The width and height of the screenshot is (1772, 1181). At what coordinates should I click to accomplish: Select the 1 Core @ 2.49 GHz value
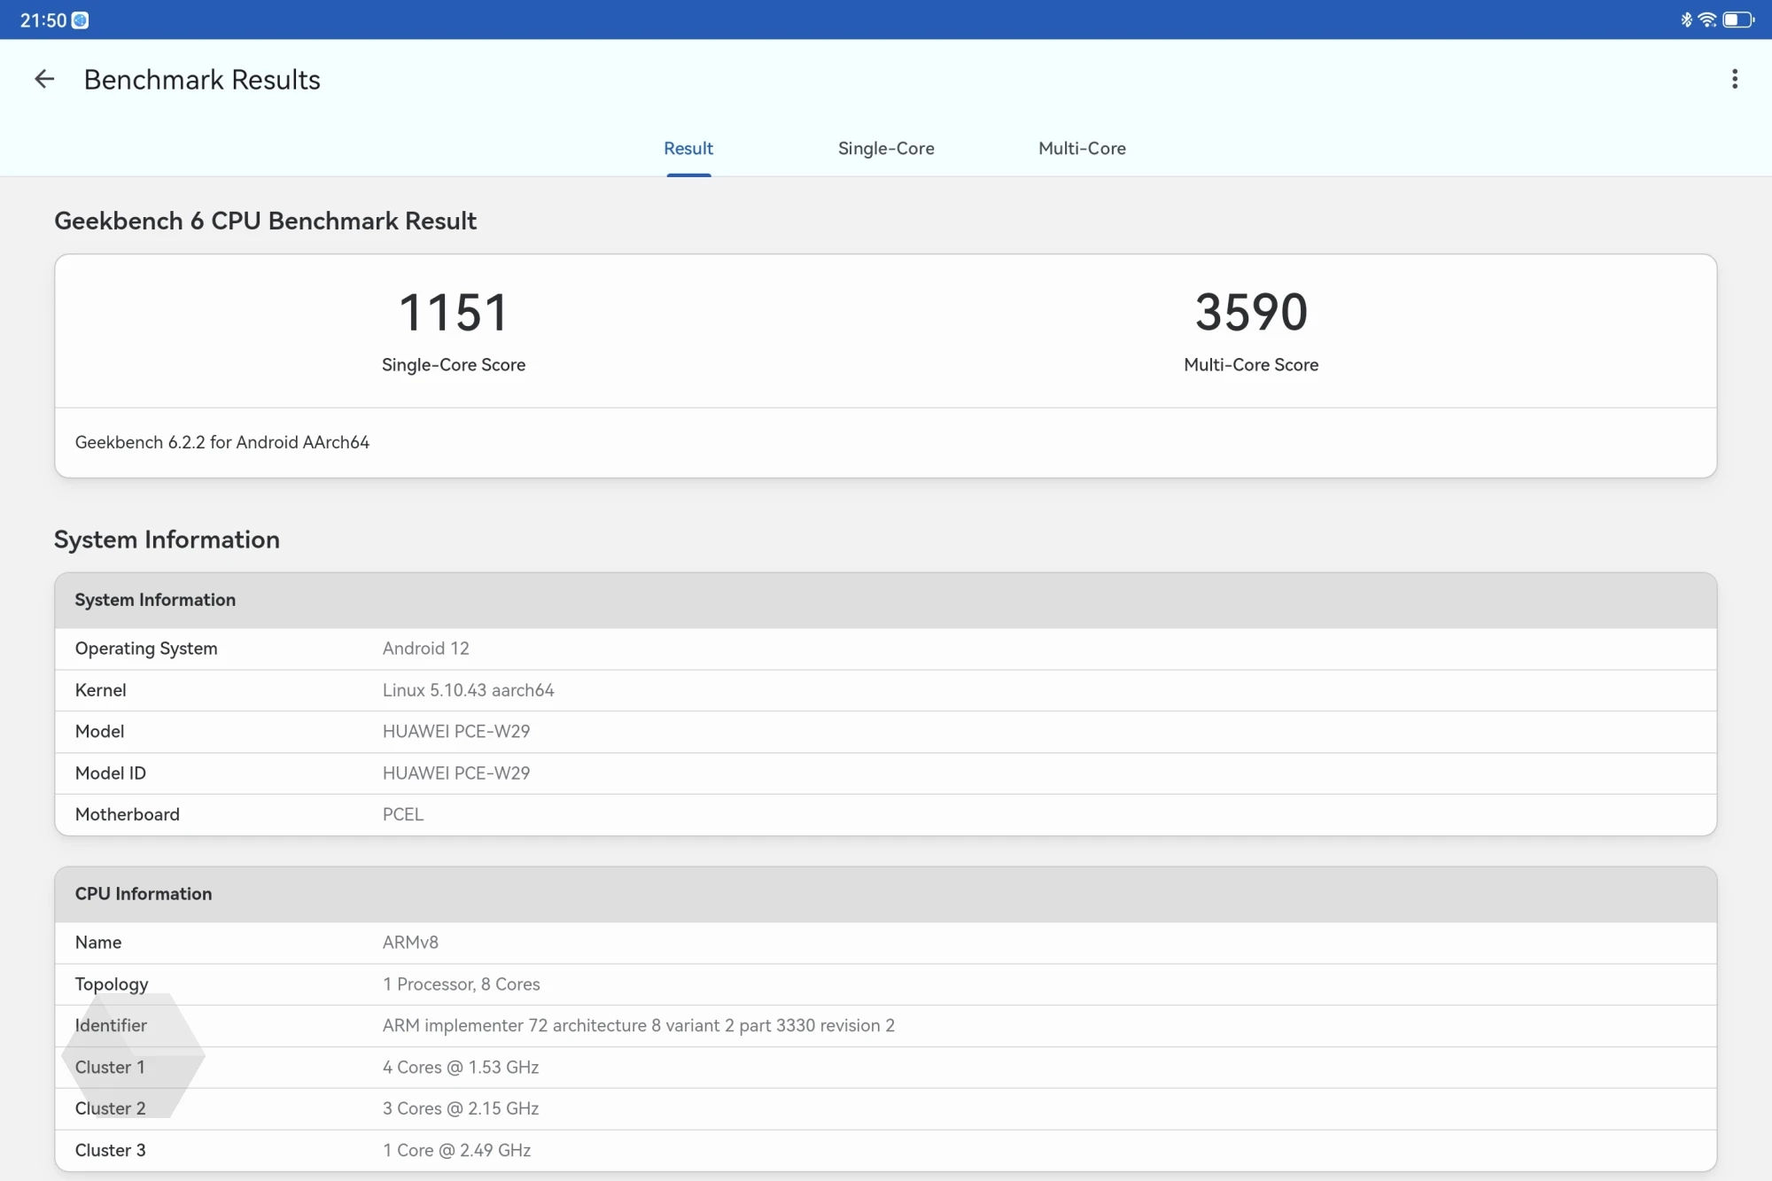pos(457,1150)
